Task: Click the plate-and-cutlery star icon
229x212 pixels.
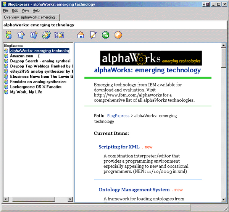Action: (59, 35)
